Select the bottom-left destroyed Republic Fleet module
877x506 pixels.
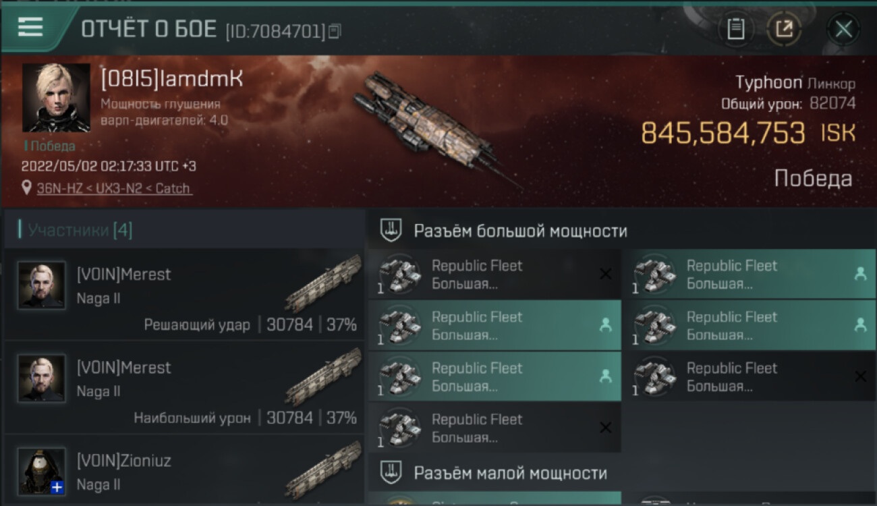coord(494,428)
